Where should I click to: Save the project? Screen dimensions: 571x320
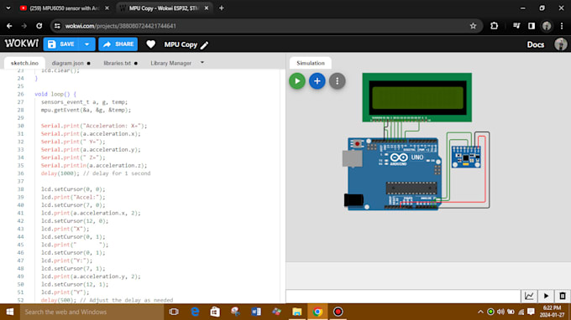tap(61, 44)
